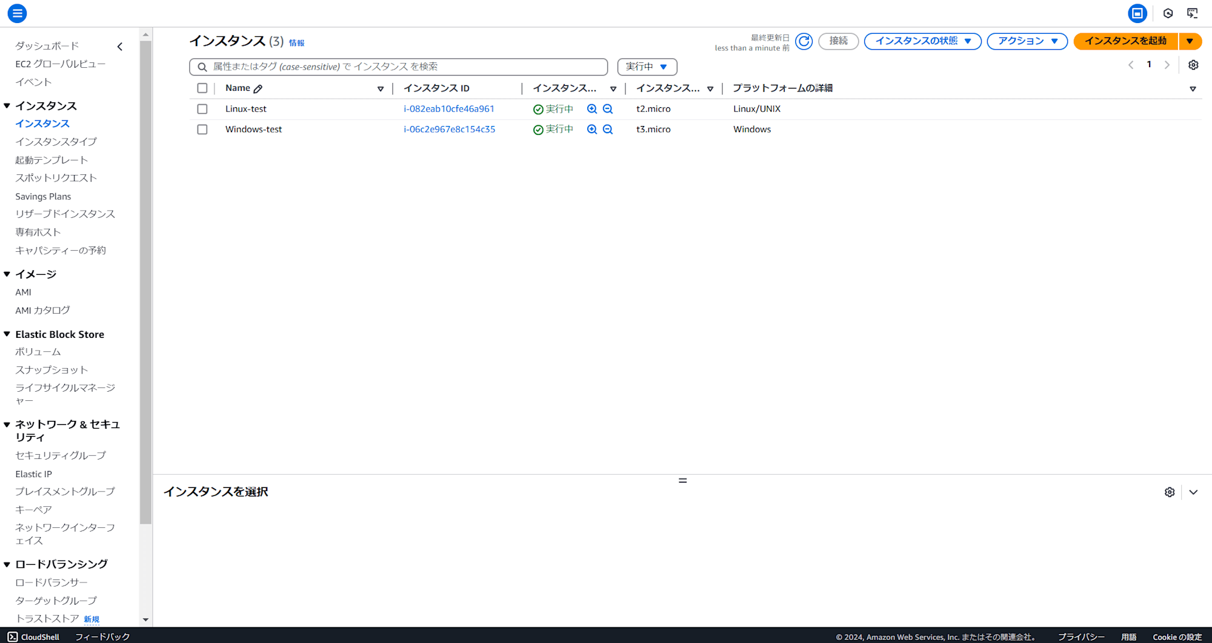Click the hexagon settings icon at top right

tap(1168, 13)
